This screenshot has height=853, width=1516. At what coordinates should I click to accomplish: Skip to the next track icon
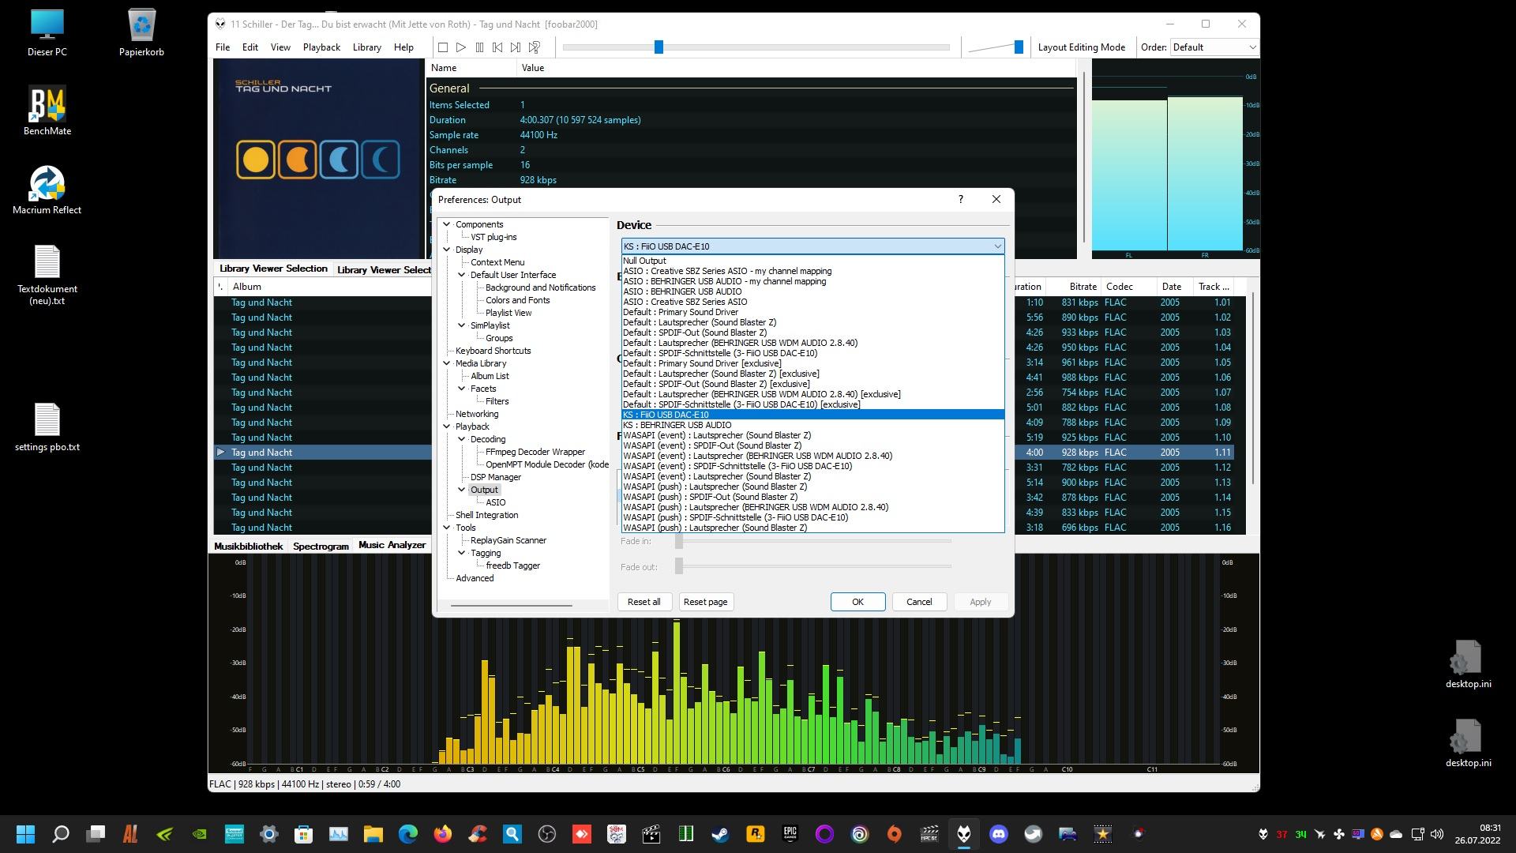[516, 47]
